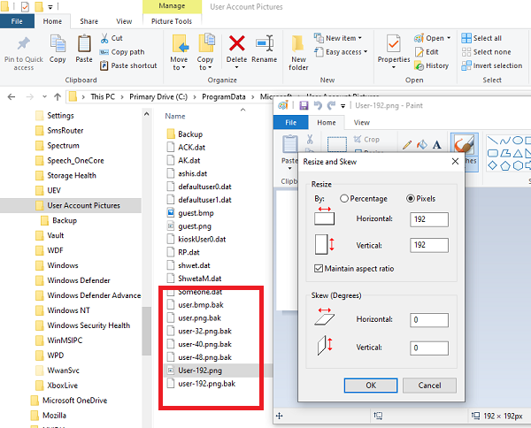The image size is (531, 428).
Task: Click the Up one level arrow
Action: point(58,97)
